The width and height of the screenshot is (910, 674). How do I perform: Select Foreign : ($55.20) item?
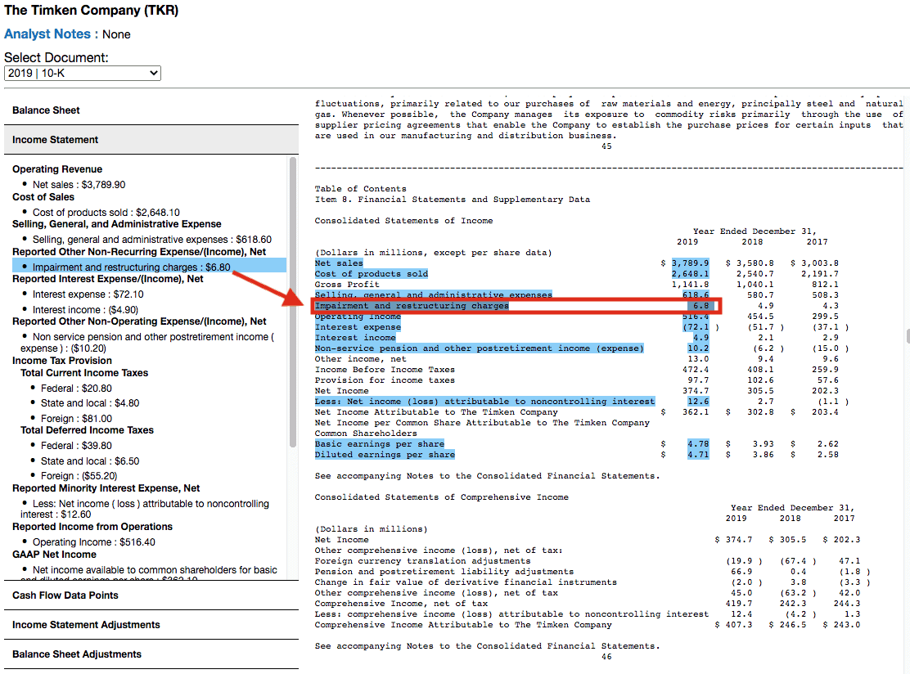[79, 475]
